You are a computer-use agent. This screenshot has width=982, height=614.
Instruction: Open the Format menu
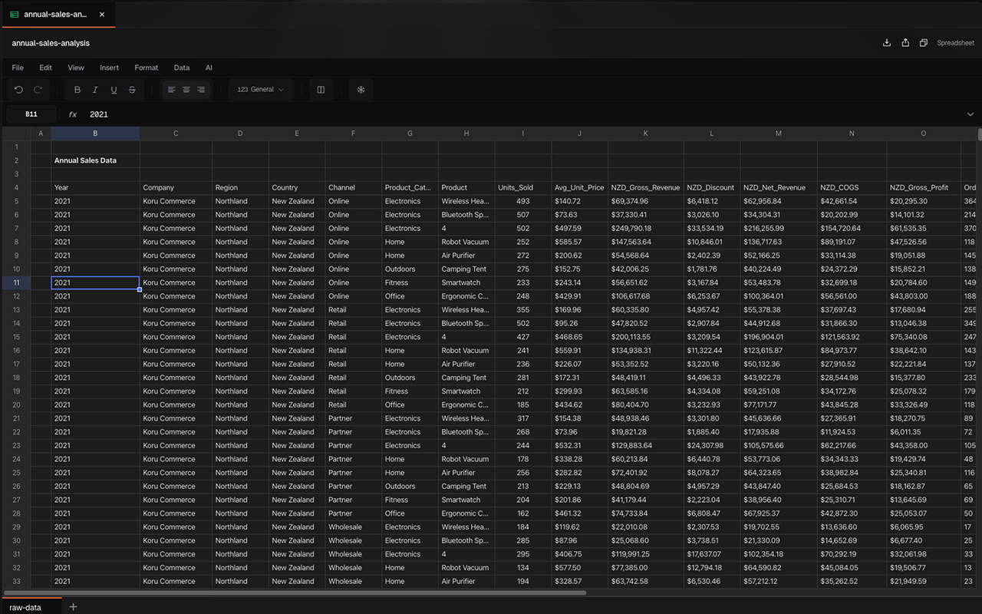[146, 68]
